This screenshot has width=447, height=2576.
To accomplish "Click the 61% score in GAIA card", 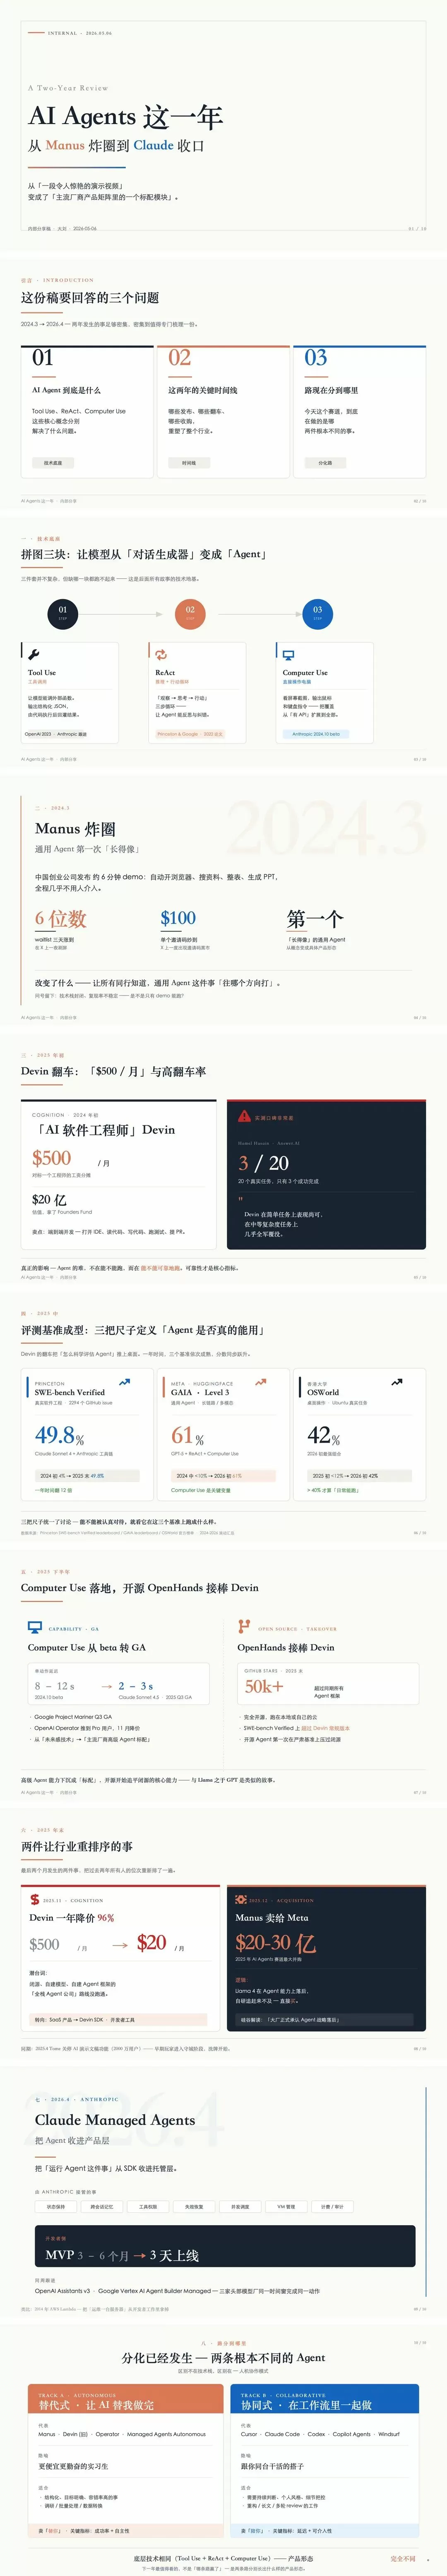I will [187, 1436].
